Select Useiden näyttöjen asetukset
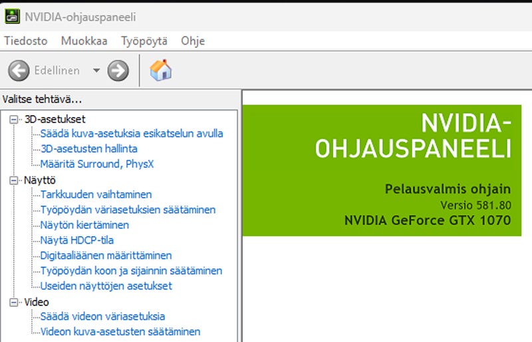This screenshot has height=342, width=532. (106, 286)
